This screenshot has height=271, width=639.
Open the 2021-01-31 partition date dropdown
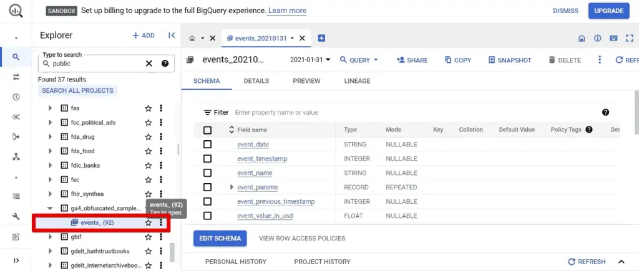pyautogui.click(x=310, y=60)
